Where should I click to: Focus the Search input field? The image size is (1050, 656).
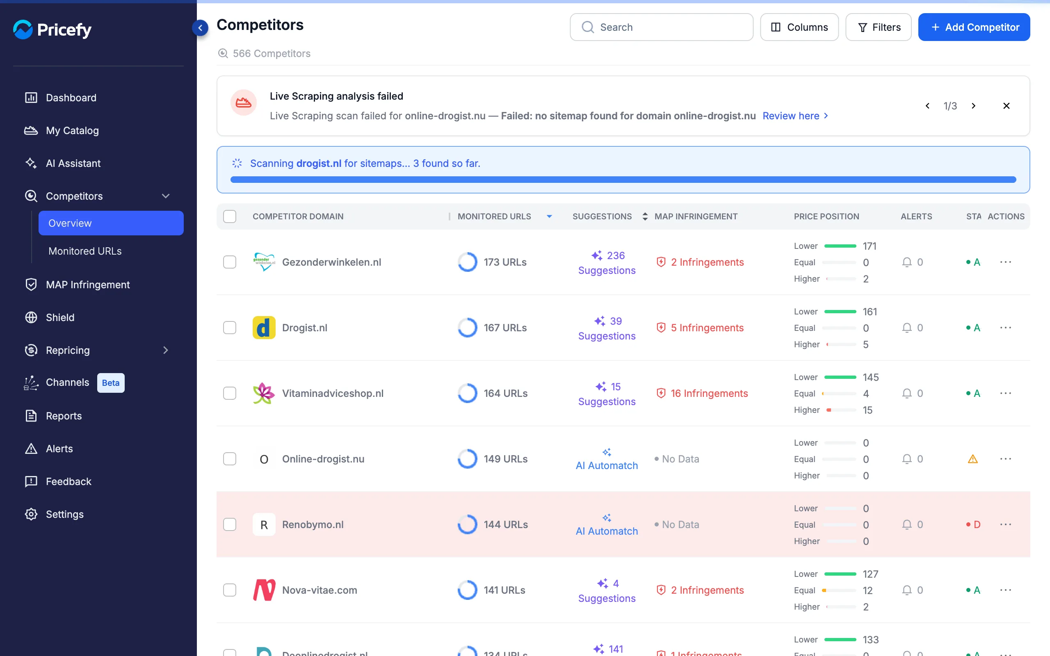pyautogui.click(x=661, y=27)
